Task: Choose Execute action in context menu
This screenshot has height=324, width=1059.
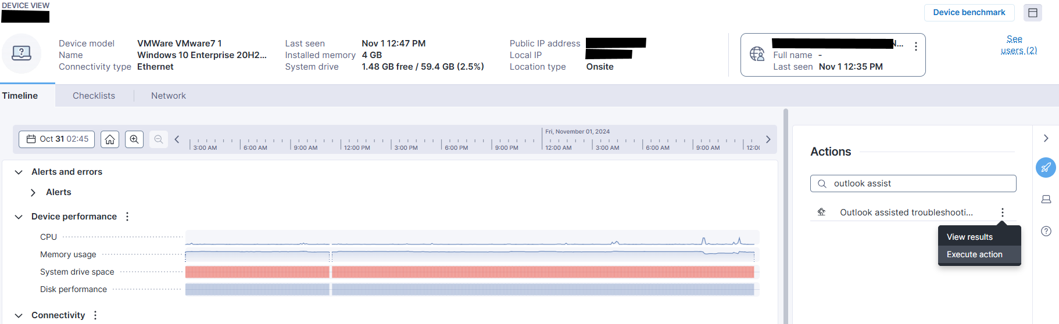Action: click(x=974, y=254)
